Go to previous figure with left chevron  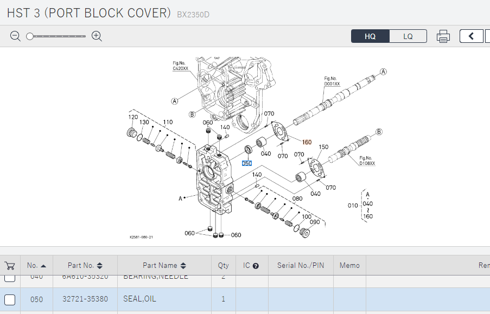click(x=471, y=36)
